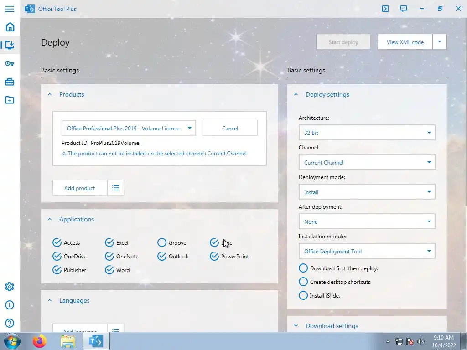
Task: Go to the Home page icon
Action: coord(10,27)
